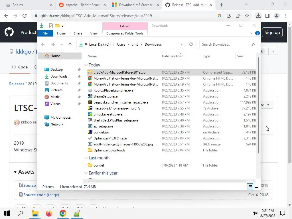Click Local Disk (C:) in the address path
Image resolution: width=292 pixels, height=219 pixels.
100,44
